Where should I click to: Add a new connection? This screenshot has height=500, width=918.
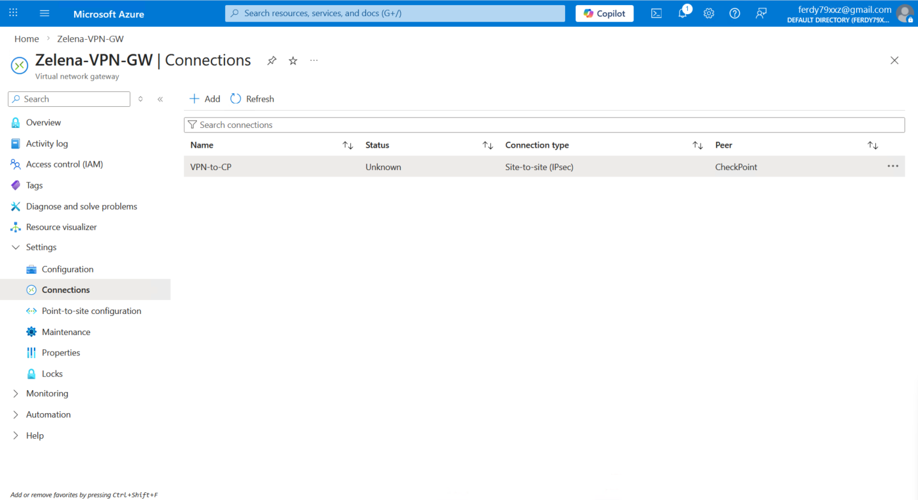point(205,99)
